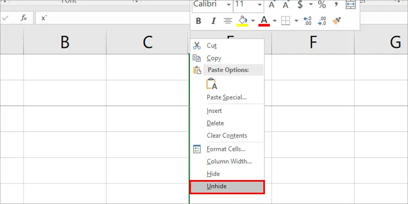Apply accounting dollar format
The image size is (408, 204).
[x=300, y=4]
